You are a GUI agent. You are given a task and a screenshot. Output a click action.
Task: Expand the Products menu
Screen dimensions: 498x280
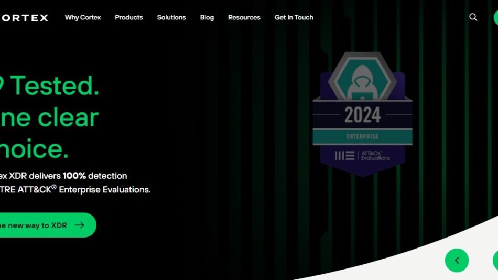pos(128,17)
